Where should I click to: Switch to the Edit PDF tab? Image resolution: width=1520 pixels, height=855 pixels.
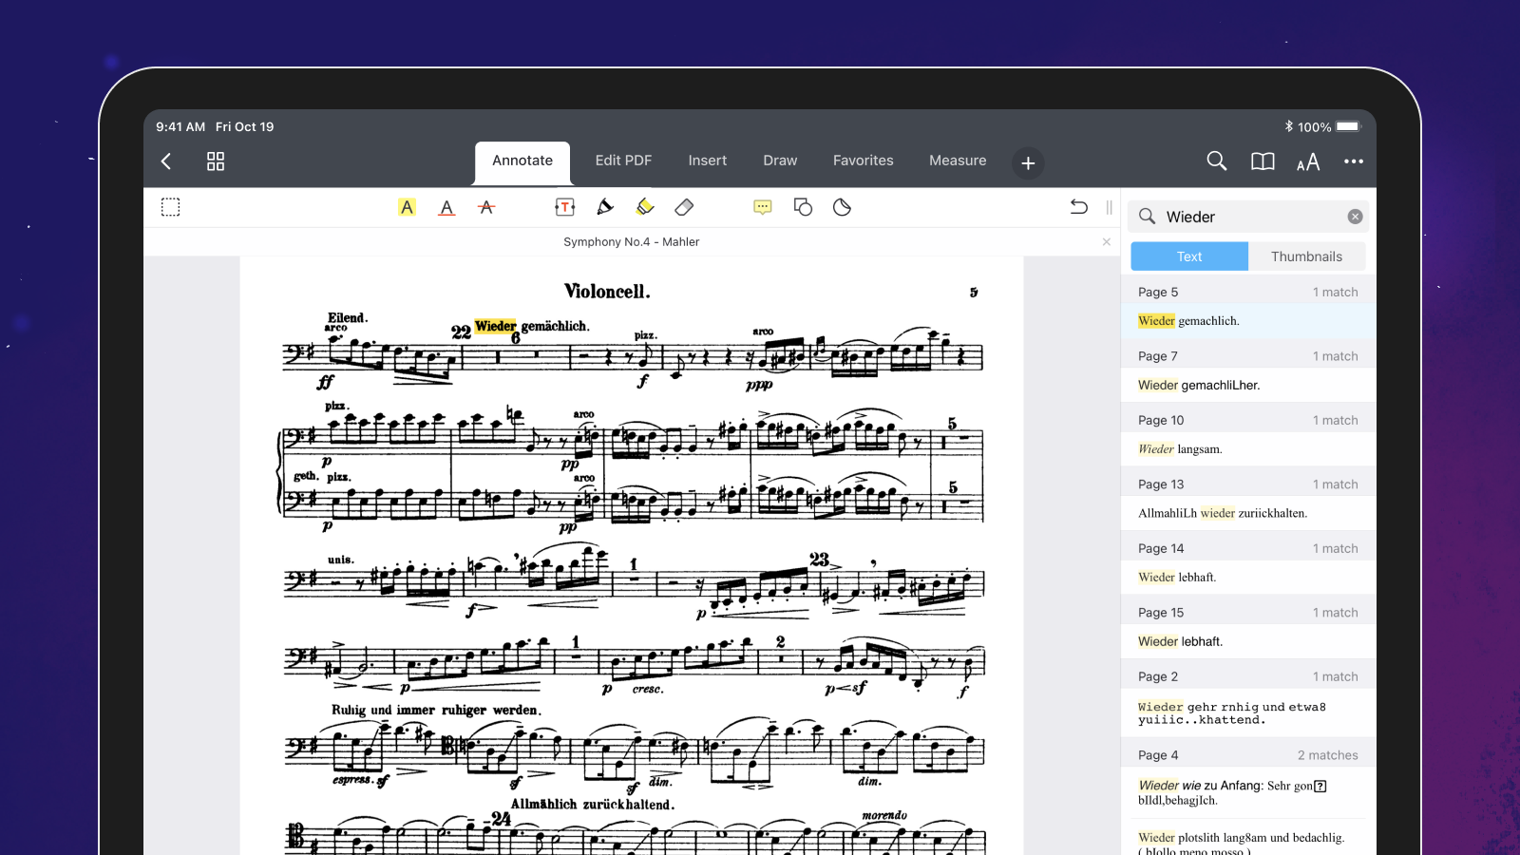point(623,161)
